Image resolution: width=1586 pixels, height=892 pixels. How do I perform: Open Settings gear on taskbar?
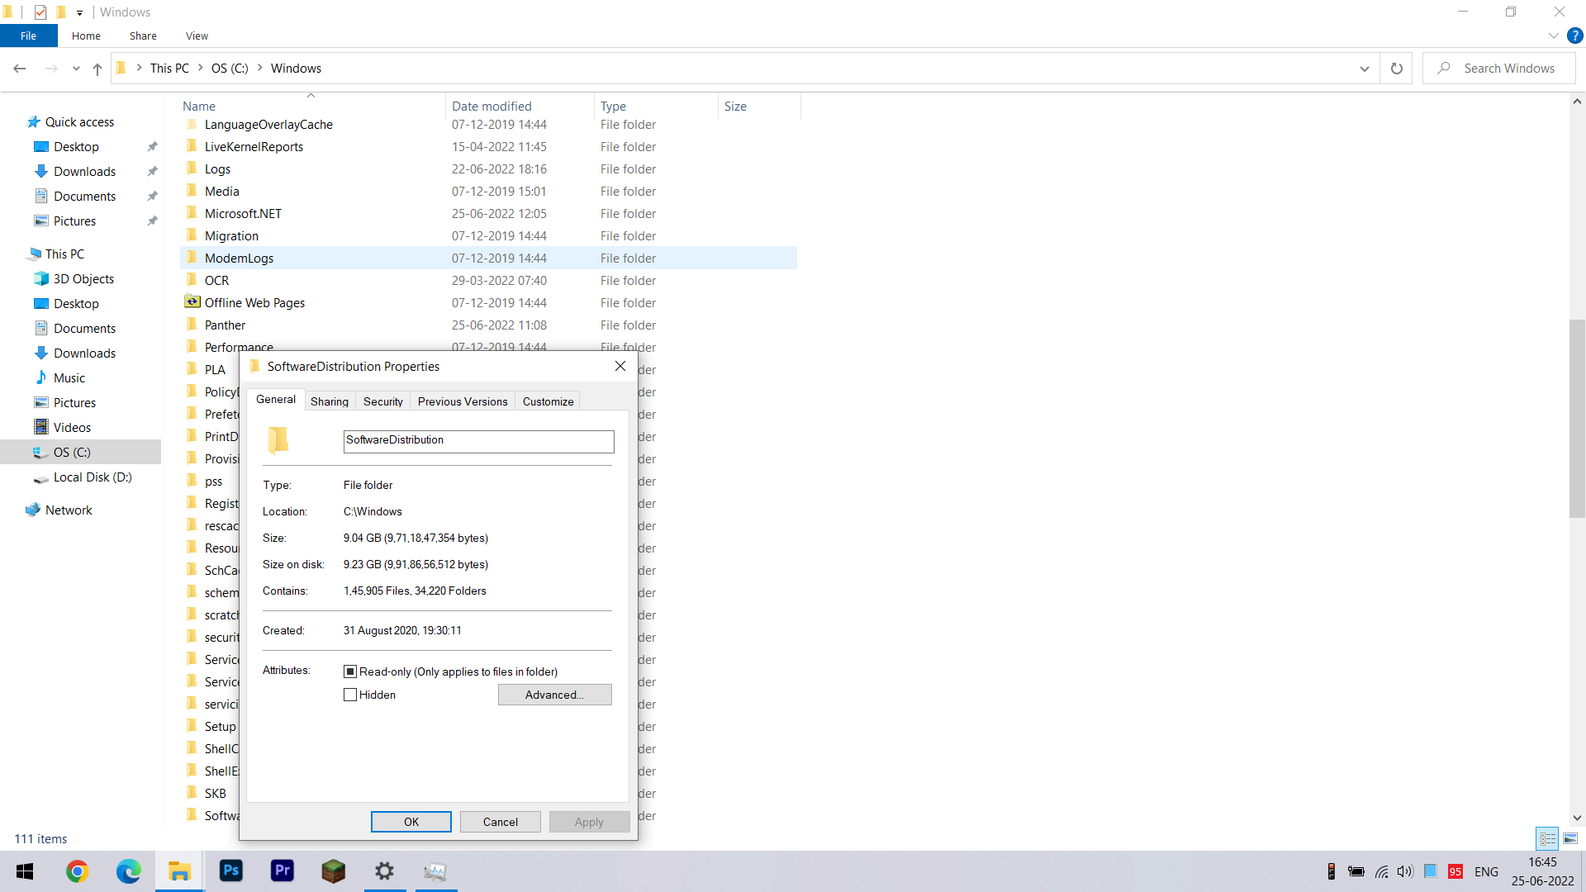pos(385,871)
